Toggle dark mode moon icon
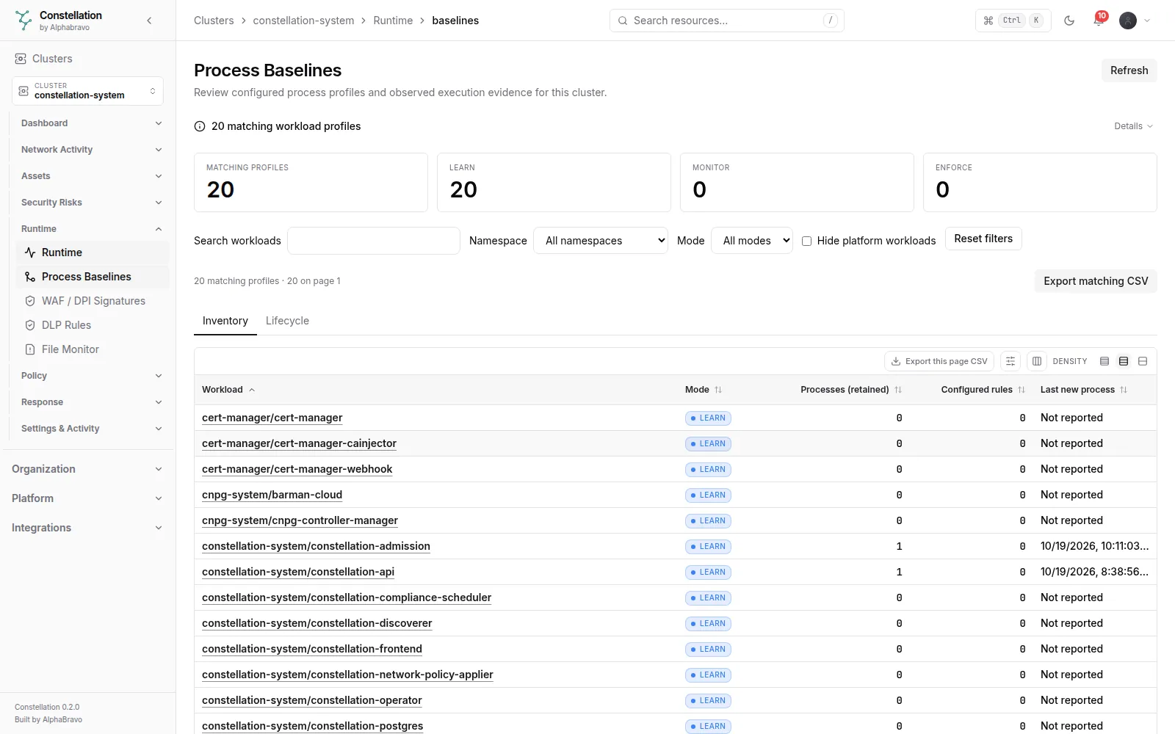1175x734 pixels. point(1069,21)
